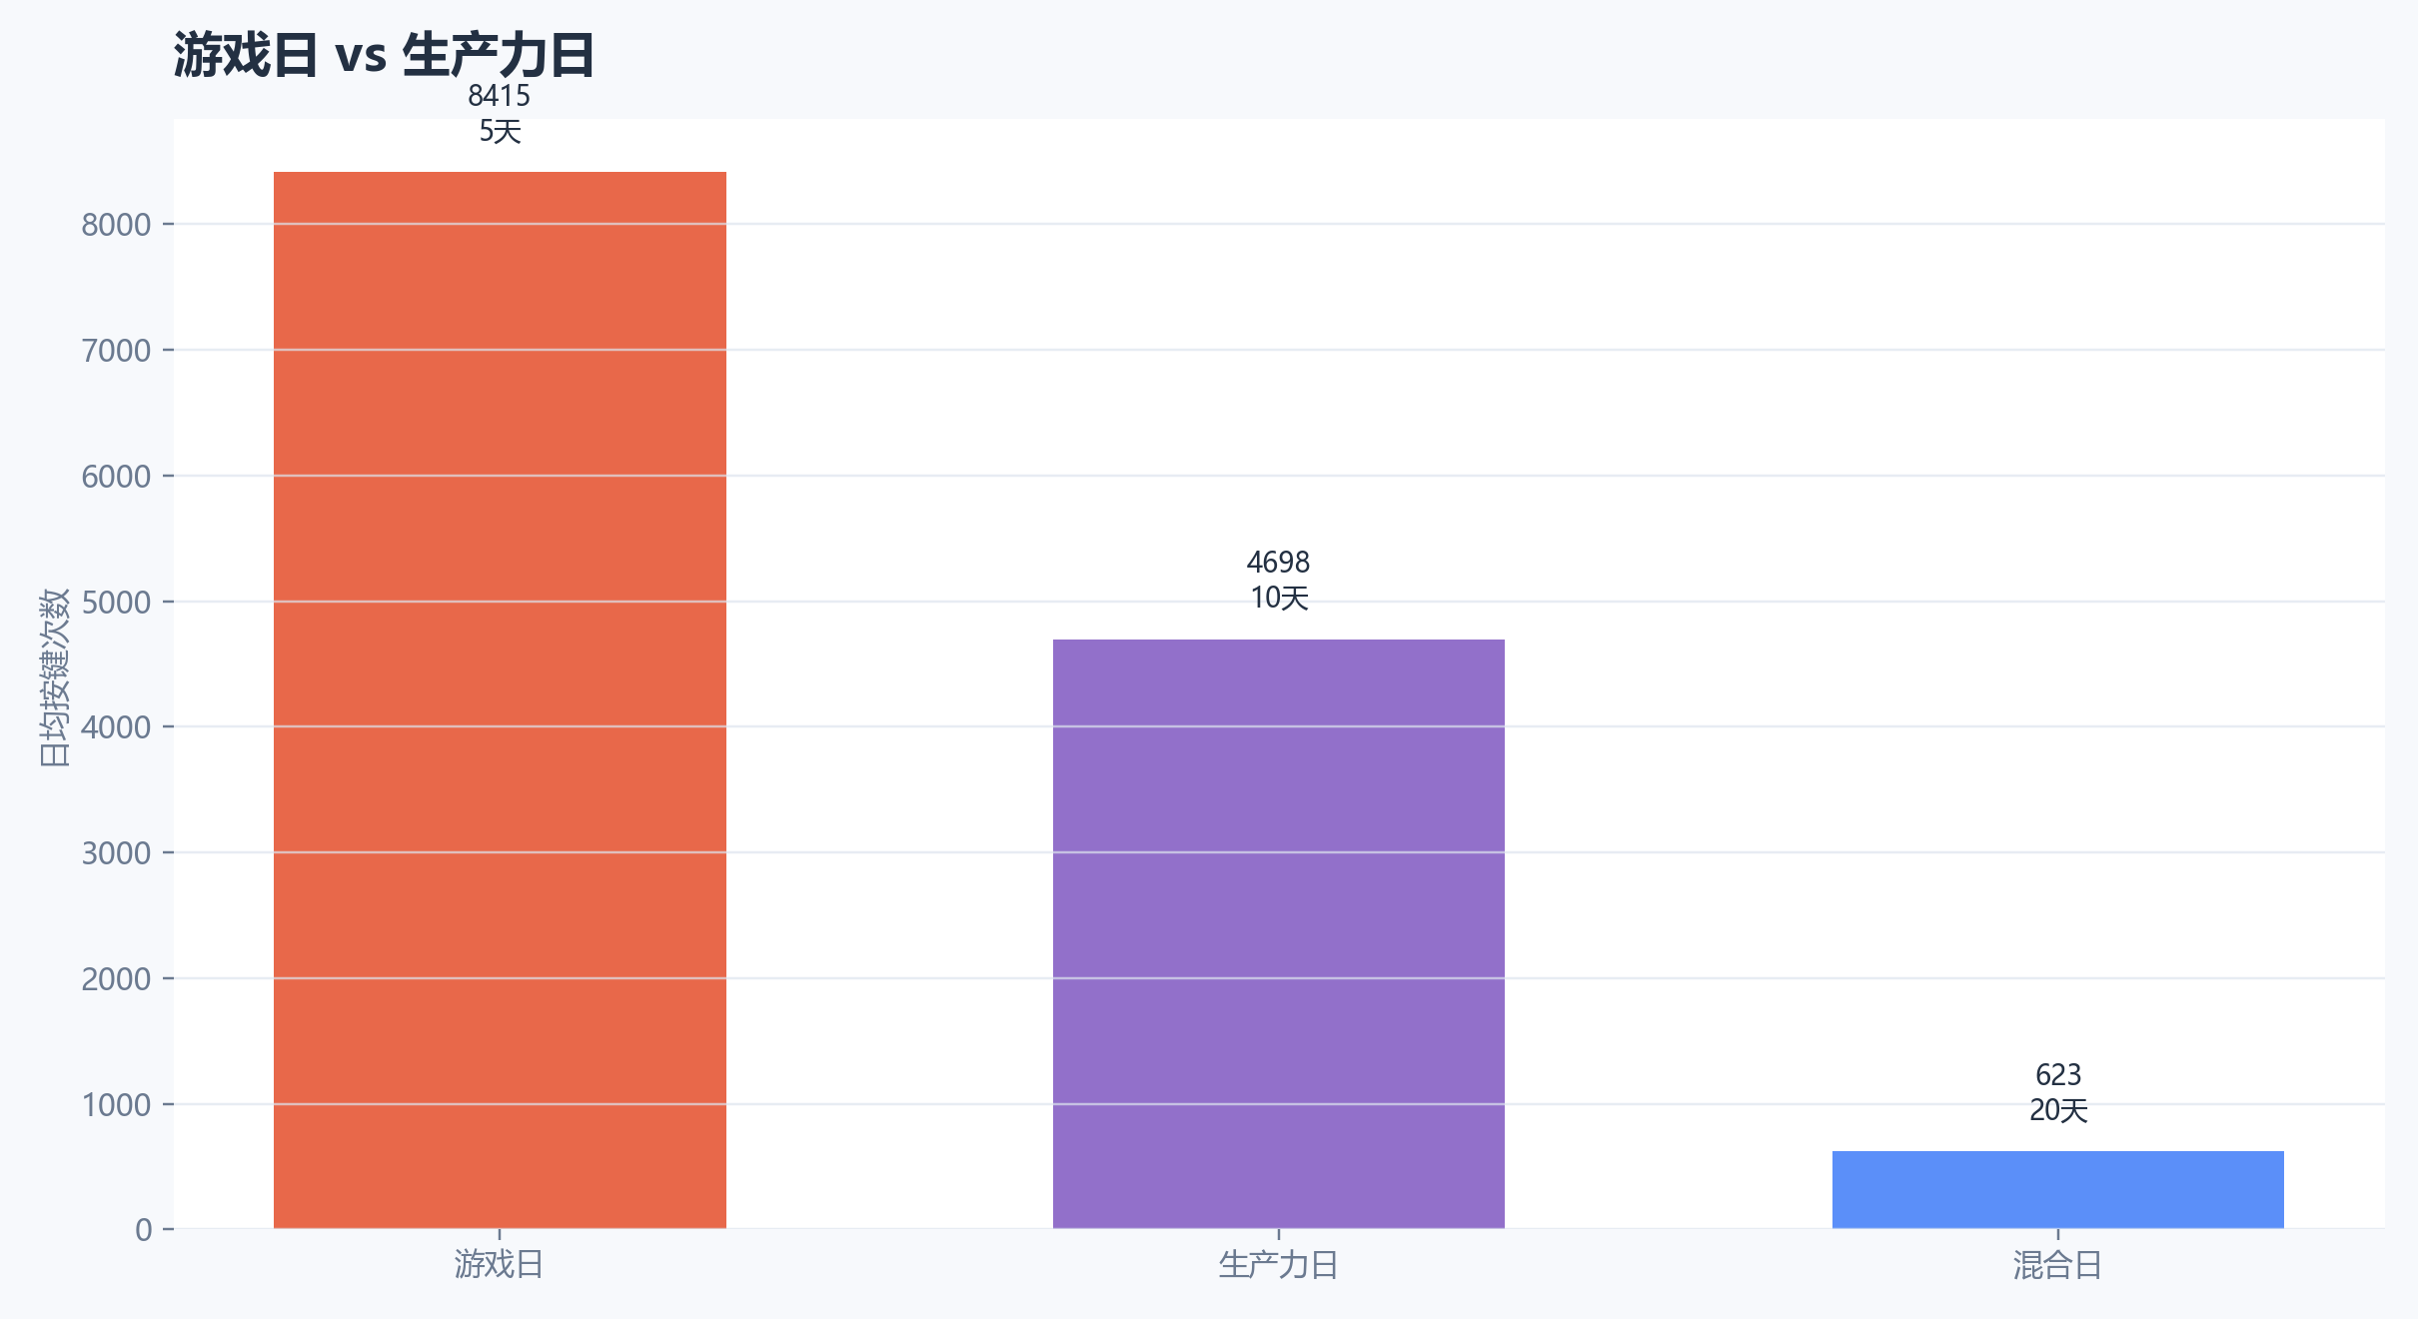Click the 2000 y-axis tick label
This screenshot has height=1319, width=2418.
pos(116,979)
